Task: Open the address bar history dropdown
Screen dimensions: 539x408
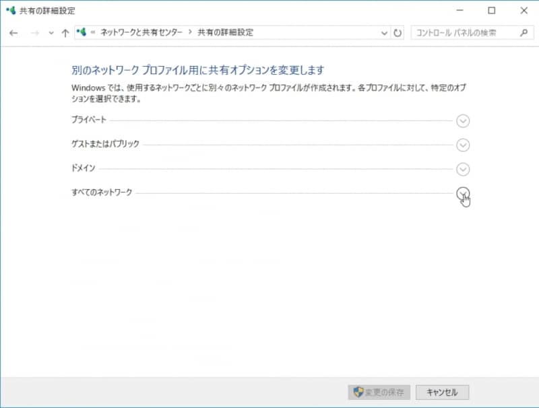Action: click(384, 32)
